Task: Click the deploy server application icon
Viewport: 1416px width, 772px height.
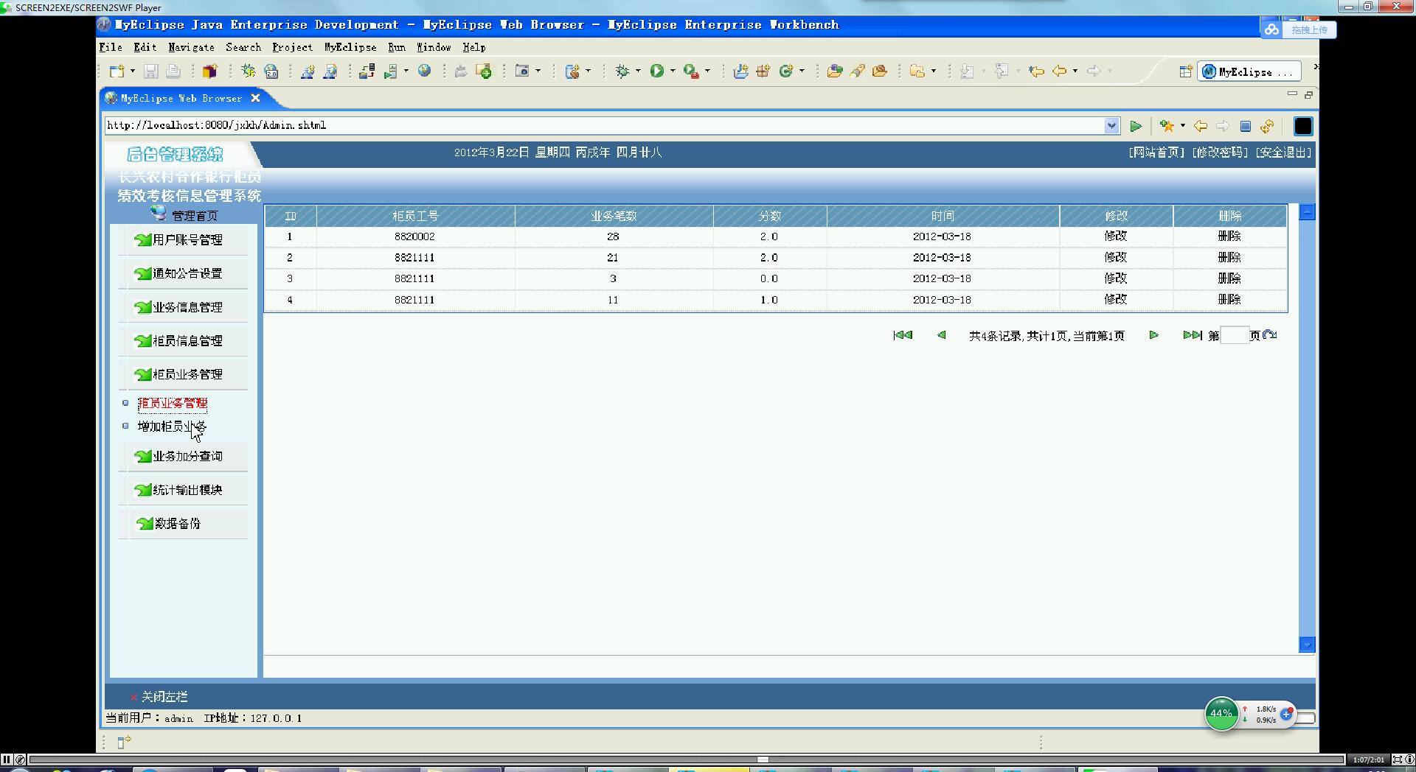Action: tap(367, 71)
